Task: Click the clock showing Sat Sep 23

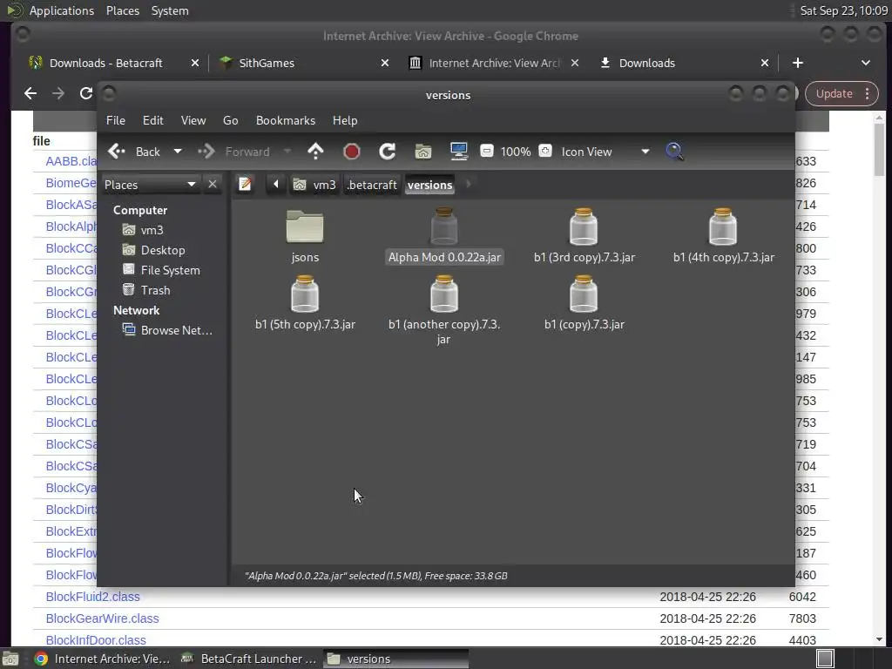Action: (843, 10)
